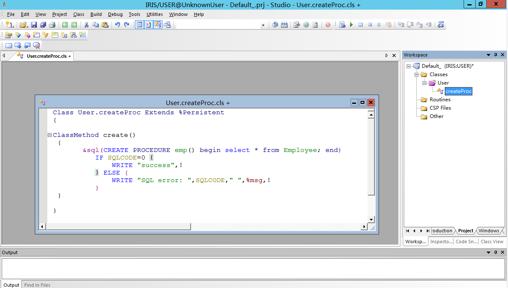
Task: Collapse the Classes folder in Workspace tree
Action: (x=417, y=75)
